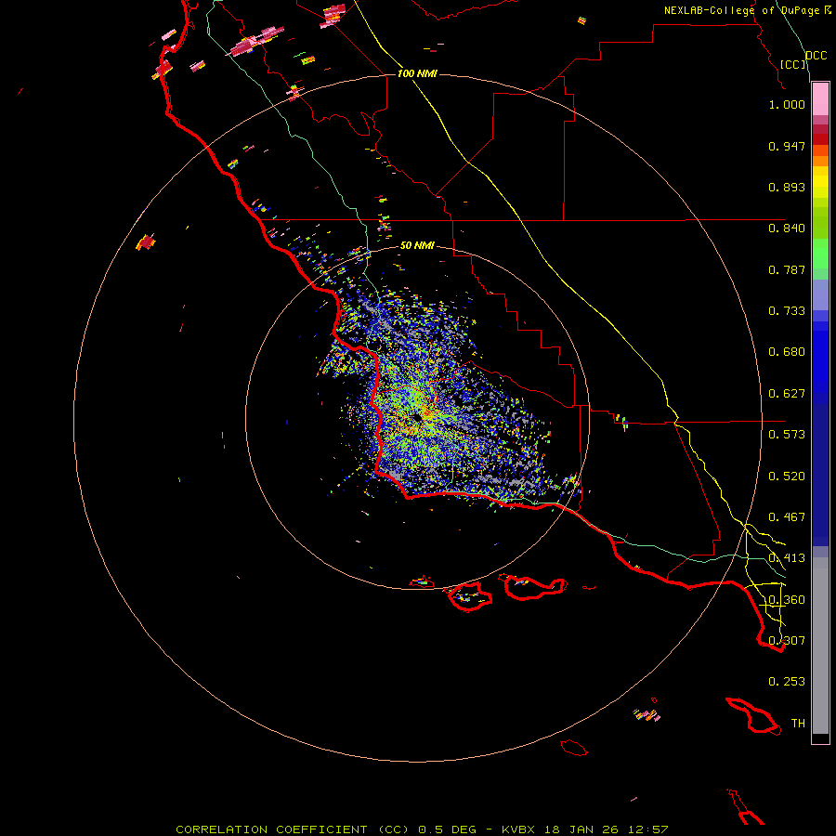Viewport: 836px width, 836px height.
Task: Click the 'CORRELATION COEFFICIENT (CC)' caption text
Action: (293, 829)
